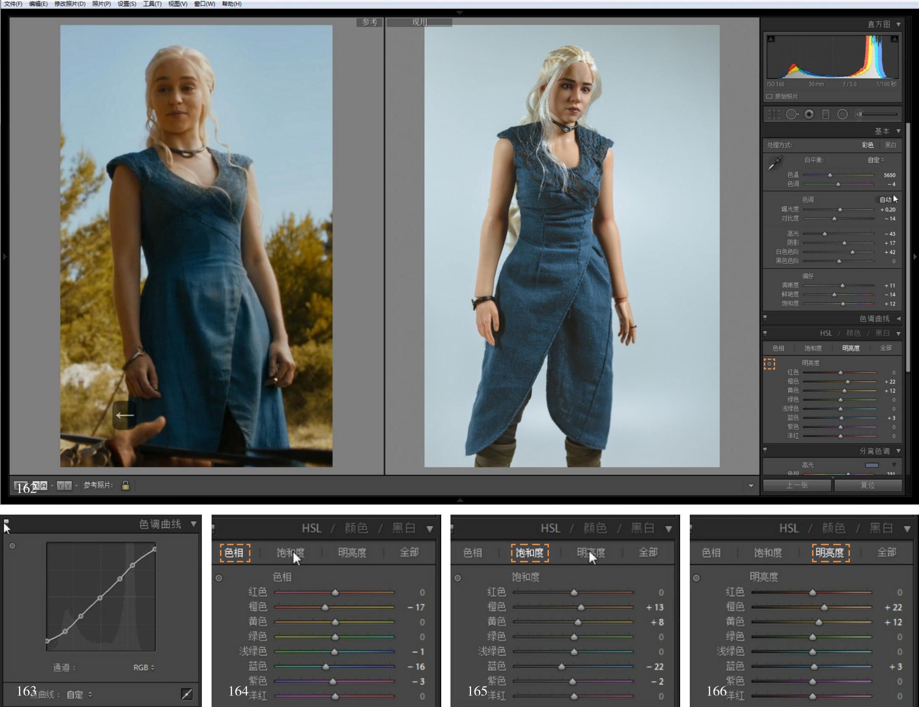Click the 曝光度 exposure slider
919x707 pixels.
coord(839,209)
